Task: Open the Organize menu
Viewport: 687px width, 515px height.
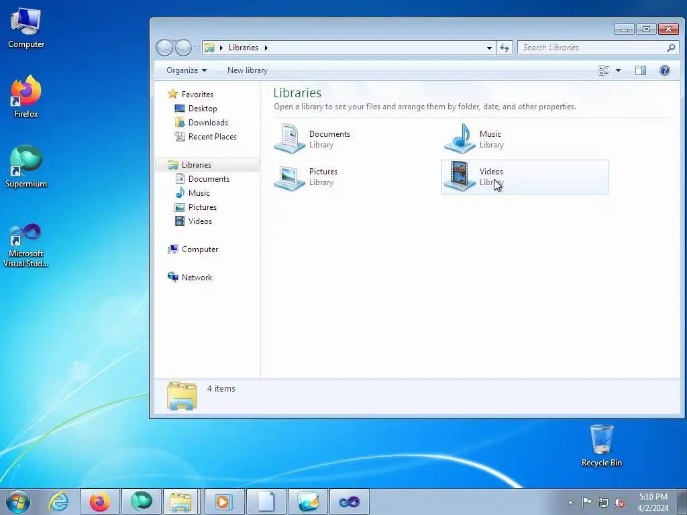Action: click(x=187, y=70)
